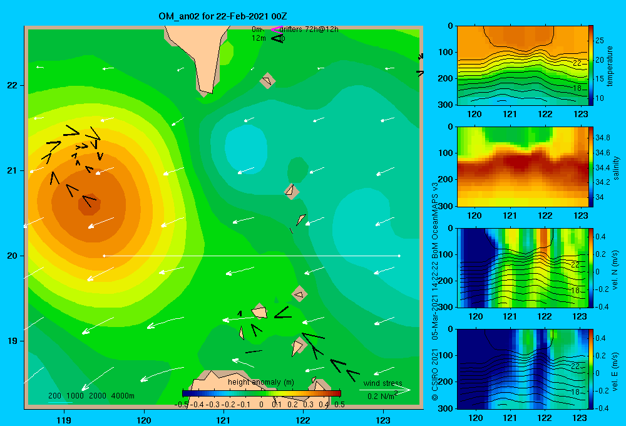The width and height of the screenshot is (626, 426).
Task: Click the height anomaly color bar
Action: (262, 393)
